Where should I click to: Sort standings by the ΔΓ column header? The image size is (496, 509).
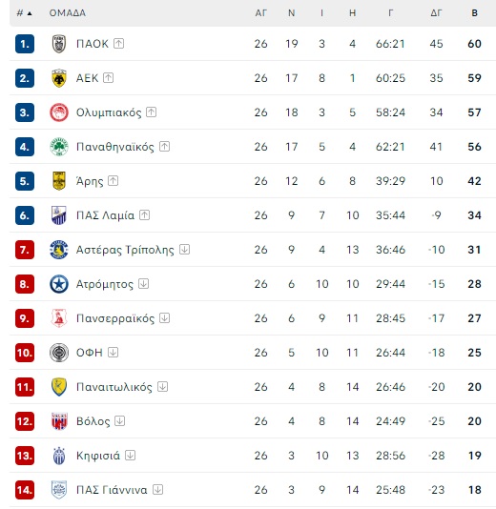tap(436, 13)
